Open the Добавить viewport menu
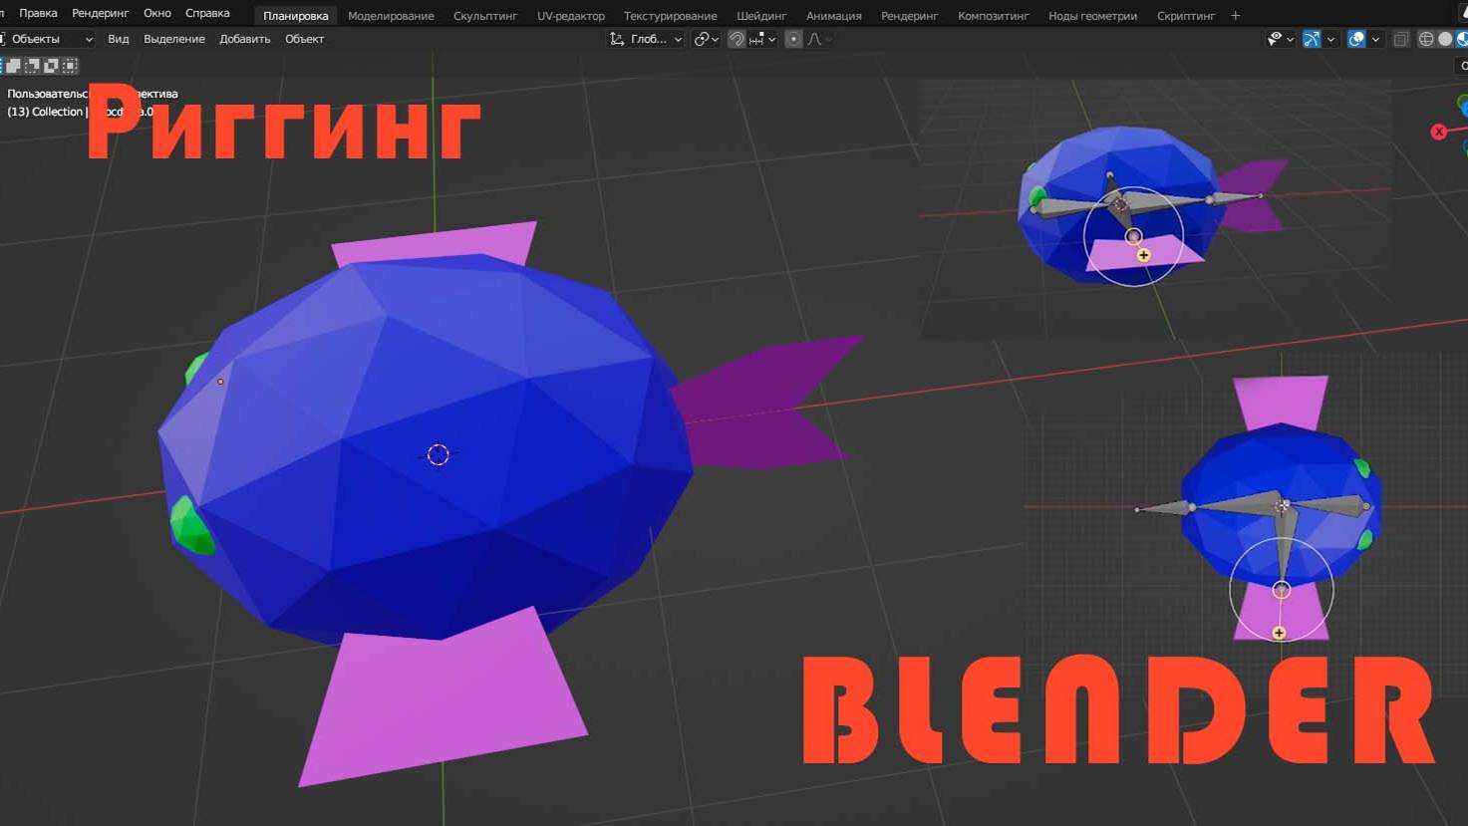This screenshot has height=826, width=1468. coord(245,39)
